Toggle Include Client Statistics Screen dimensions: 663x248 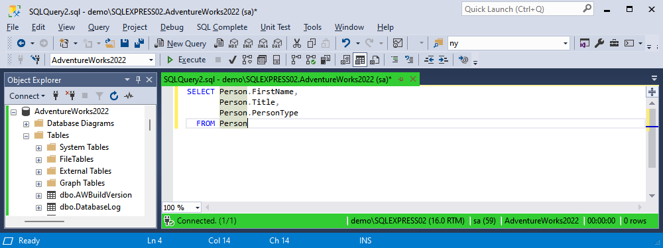(326, 60)
